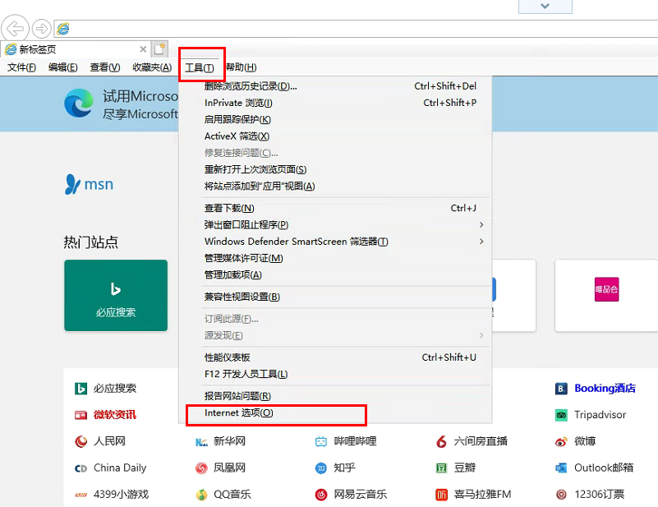This screenshot has width=658, height=507.
Task: Click the 哔哩哔哩 TV icon
Action: 321,441
